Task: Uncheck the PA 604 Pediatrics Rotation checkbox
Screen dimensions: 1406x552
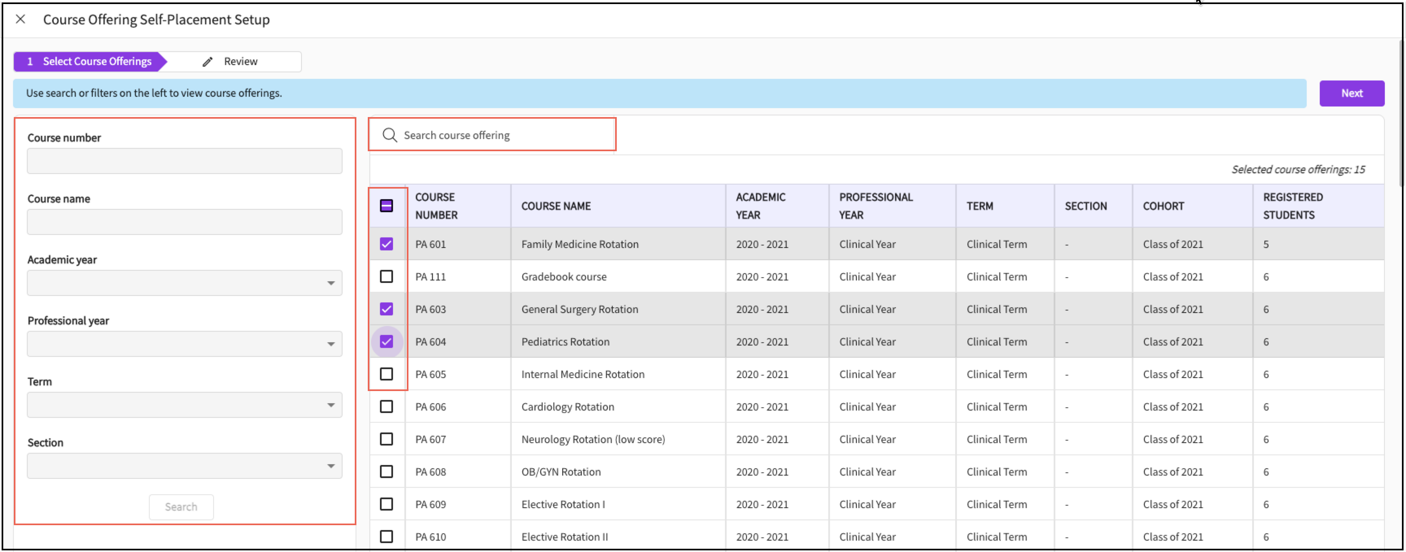Action: (x=386, y=341)
